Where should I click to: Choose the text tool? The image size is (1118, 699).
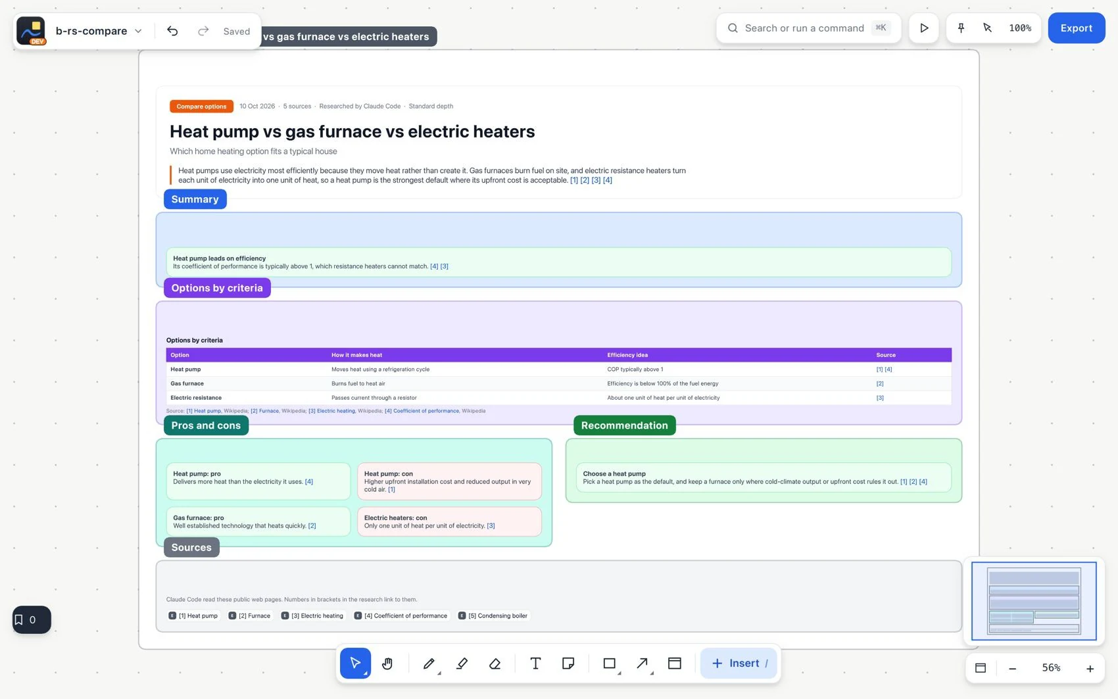pyautogui.click(x=535, y=663)
